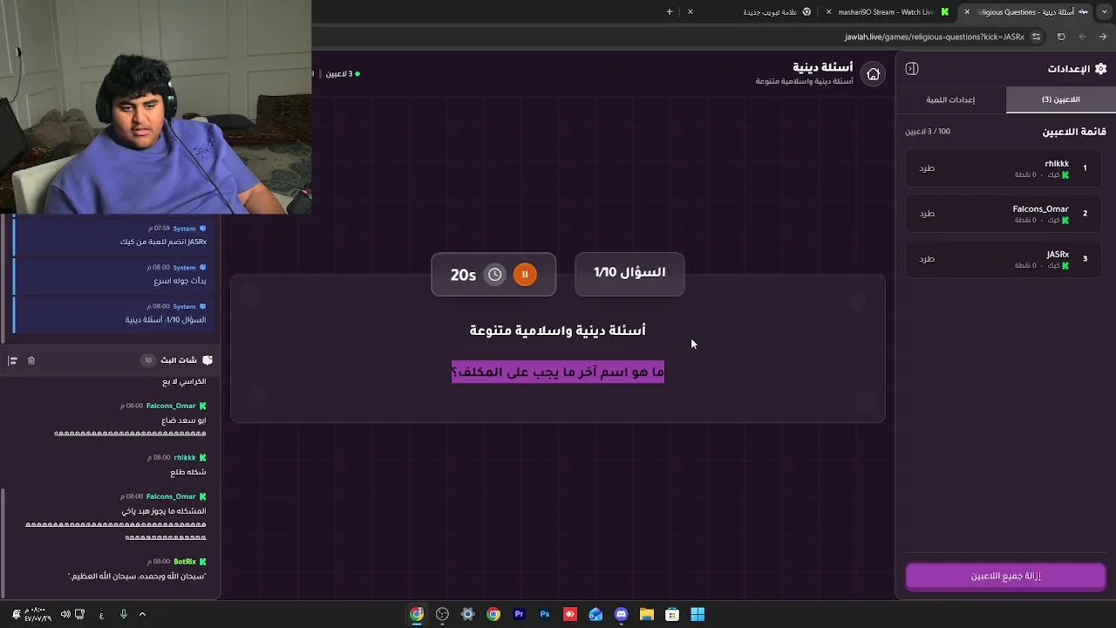Focus the active Chrome window on taskbar
Viewport: 1116px width, 628px height.
417,615
